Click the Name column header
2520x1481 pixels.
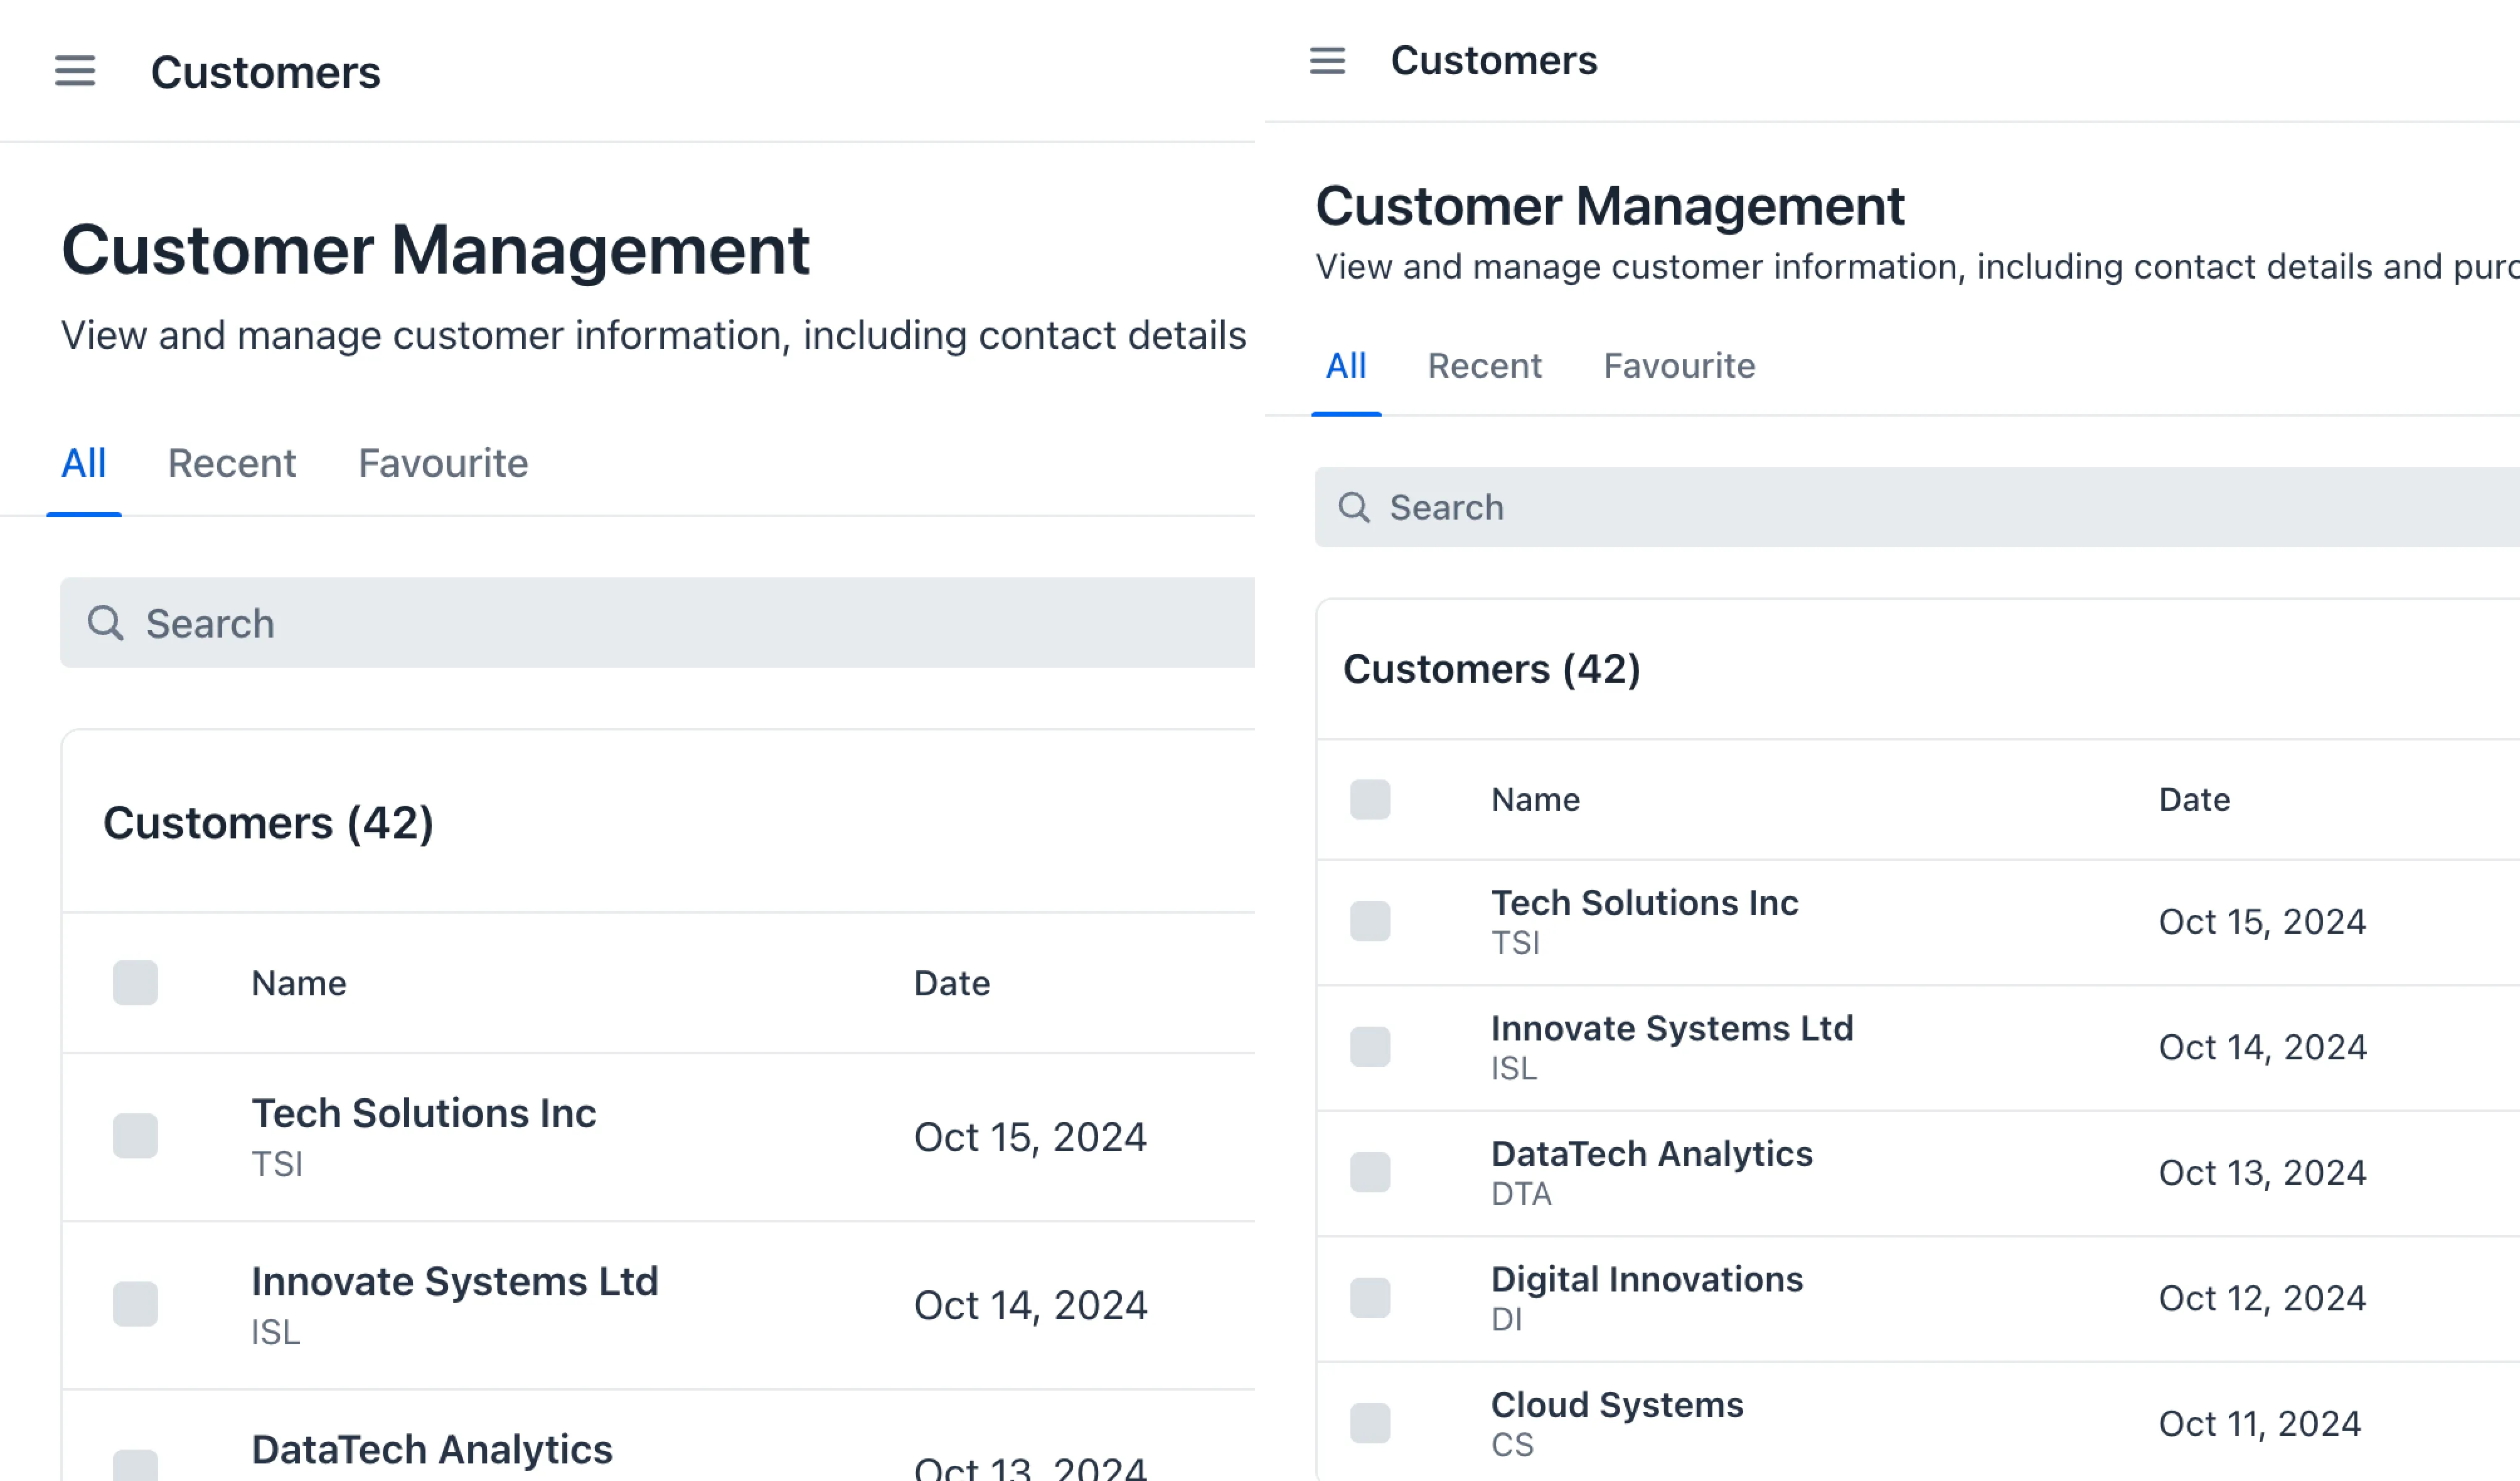click(298, 983)
